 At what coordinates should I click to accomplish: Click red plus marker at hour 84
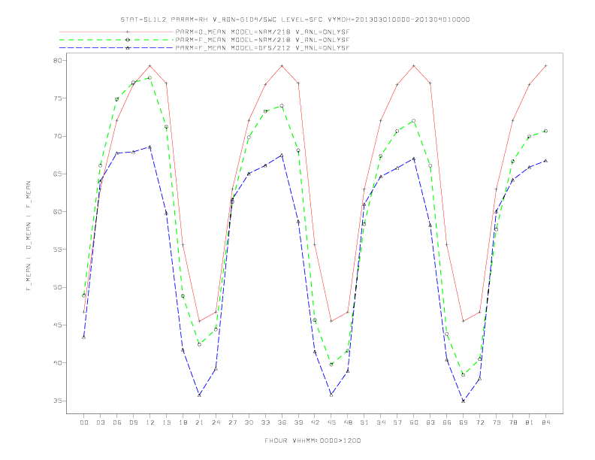(x=545, y=66)
